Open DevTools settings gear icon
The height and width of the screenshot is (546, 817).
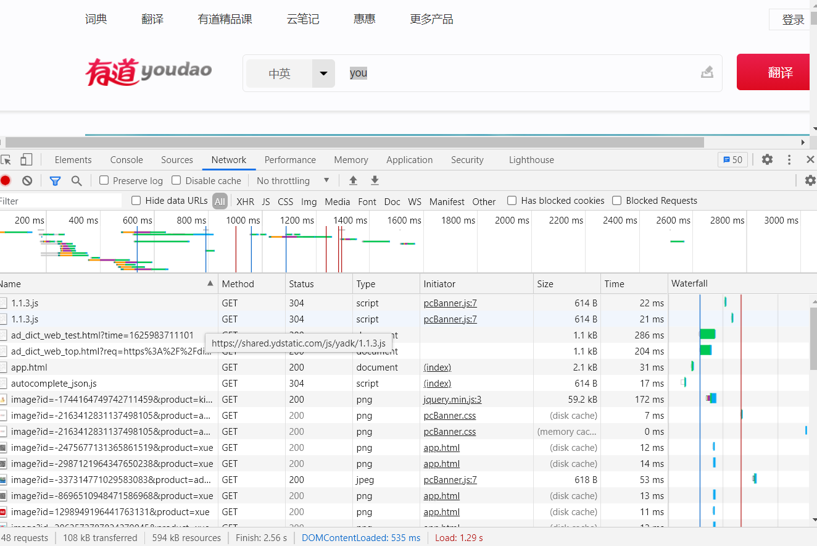click(x=767, y=159)
